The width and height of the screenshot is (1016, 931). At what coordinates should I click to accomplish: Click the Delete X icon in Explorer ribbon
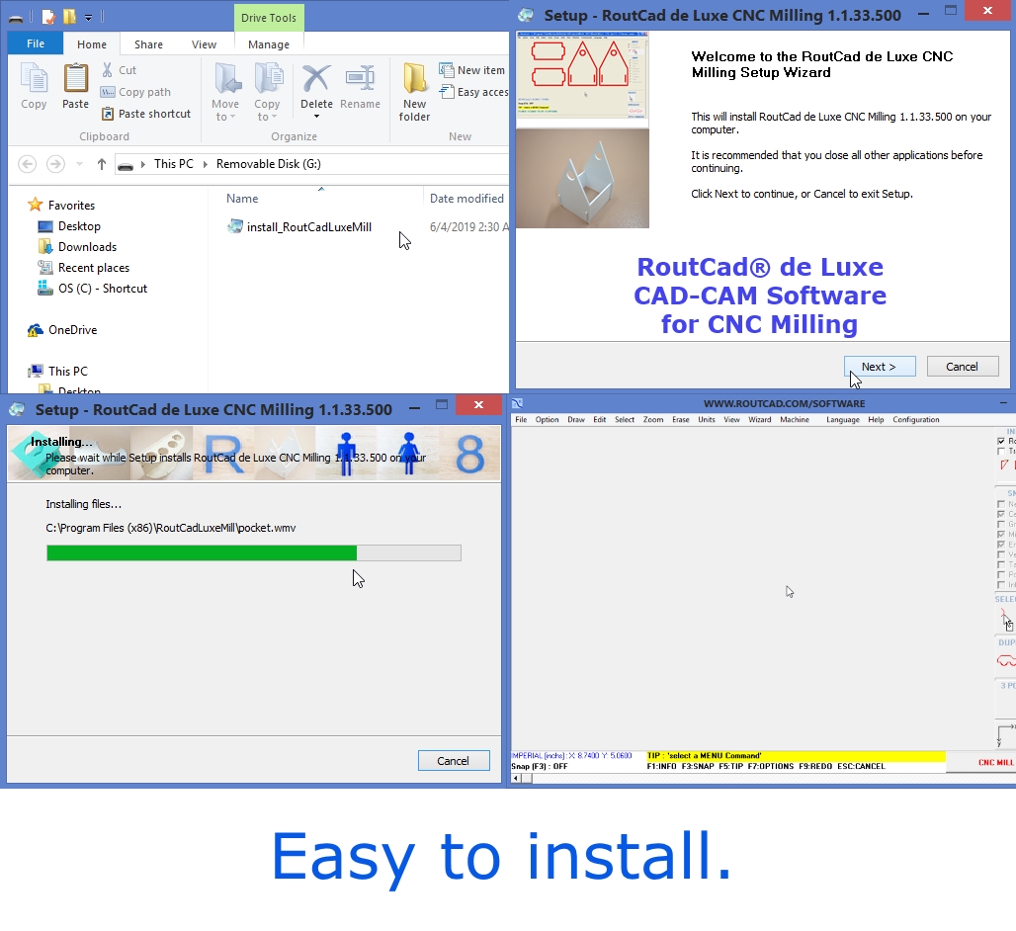click(316, 79)
